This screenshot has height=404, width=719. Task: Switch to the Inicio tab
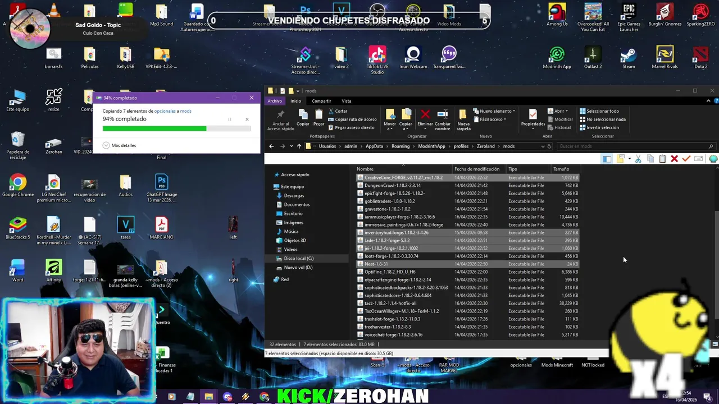[295, 101]
